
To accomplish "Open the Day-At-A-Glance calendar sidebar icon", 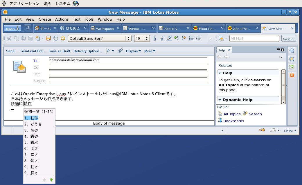I will (x=292, y=67).
